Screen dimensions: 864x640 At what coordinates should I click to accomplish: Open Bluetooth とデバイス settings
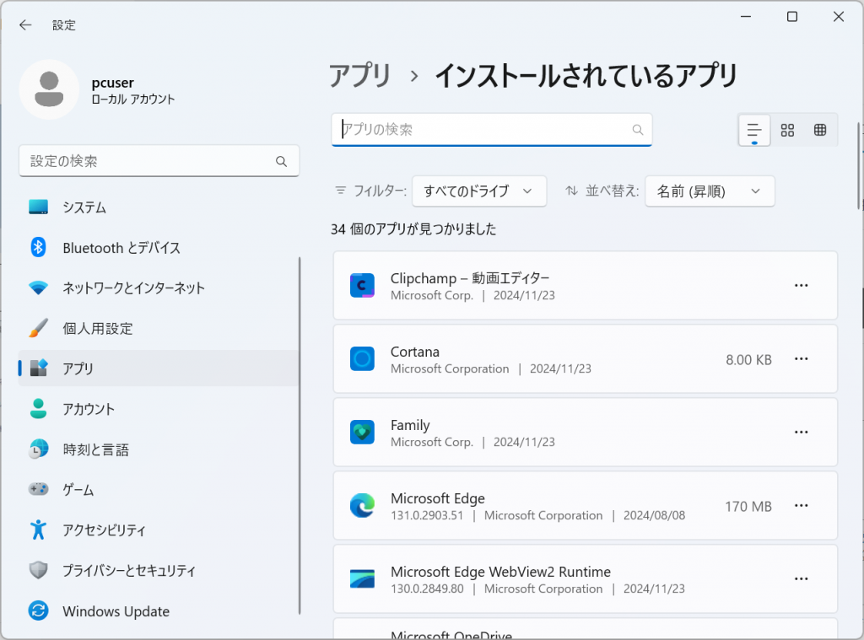[x=159, y=247]
